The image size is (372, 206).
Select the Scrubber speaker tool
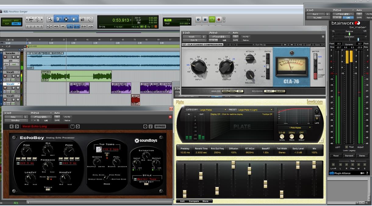[x=82, y=19]
